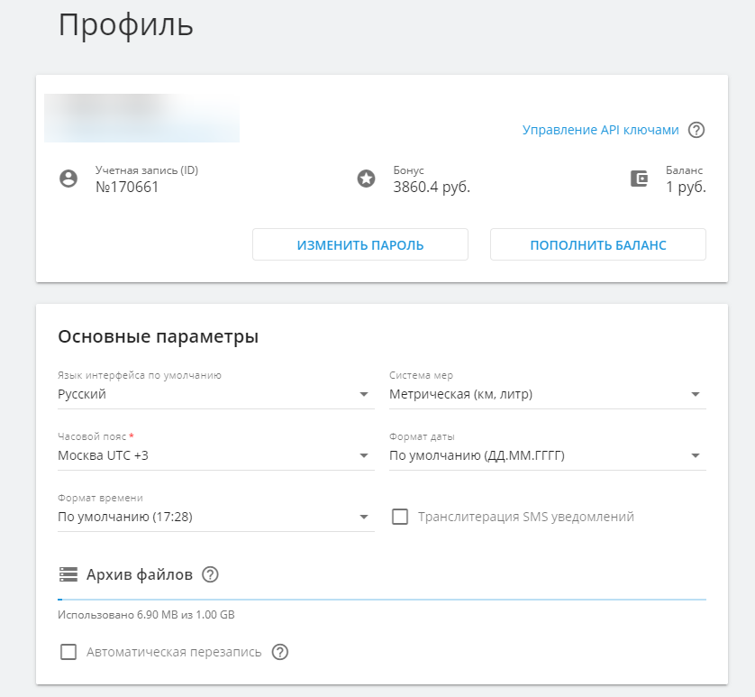Click the balance wallet icon
Screen dimensions: 755x697
(639, 179)
